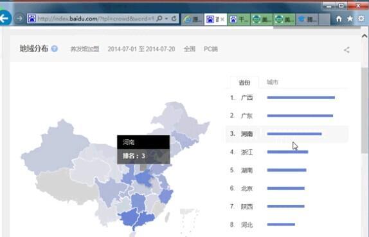369x237 pixels.
Task: Click the share icon in the panel header
Action: 346,50
